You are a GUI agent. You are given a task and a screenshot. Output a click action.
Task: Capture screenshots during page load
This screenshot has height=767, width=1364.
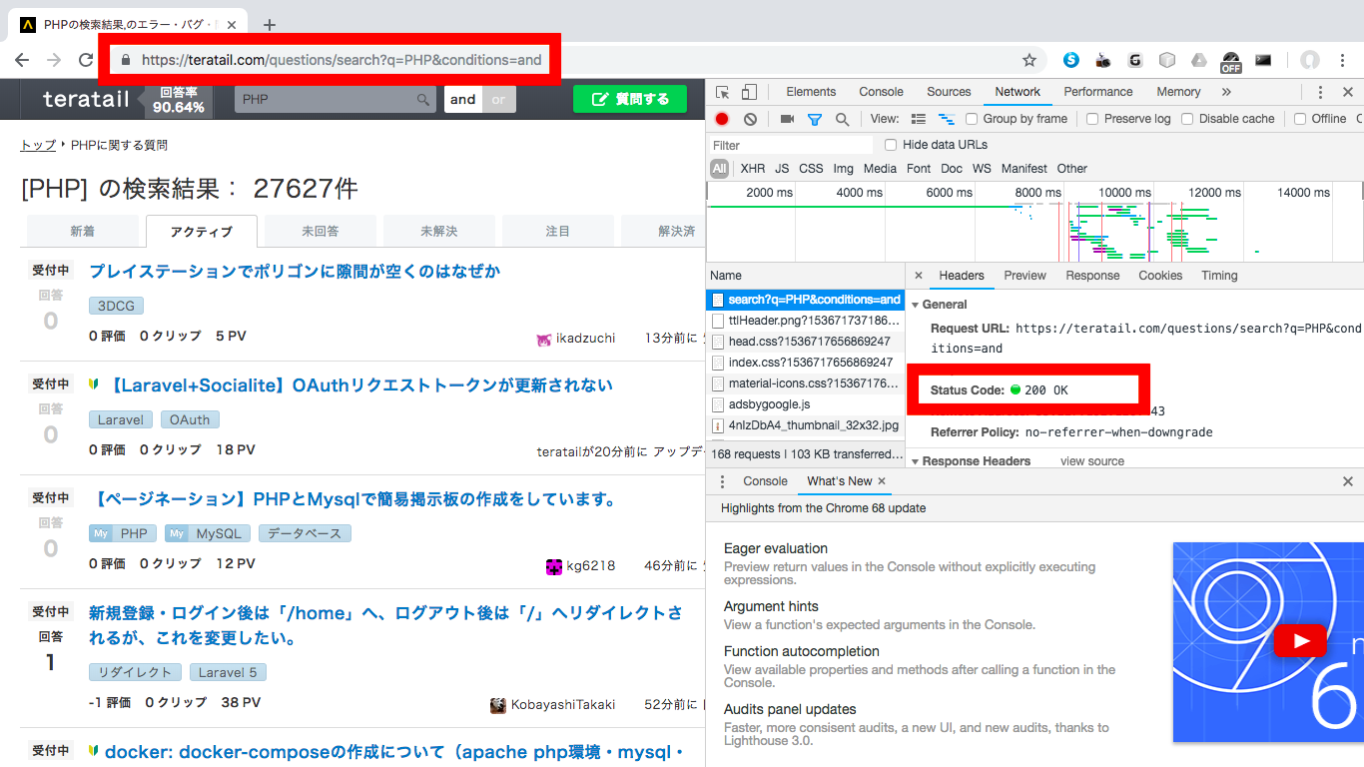click(x=788, y=119)
